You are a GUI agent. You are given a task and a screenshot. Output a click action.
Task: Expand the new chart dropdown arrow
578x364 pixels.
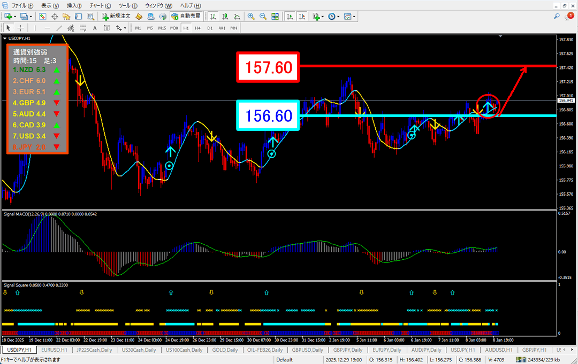click(x=14, y=17)
